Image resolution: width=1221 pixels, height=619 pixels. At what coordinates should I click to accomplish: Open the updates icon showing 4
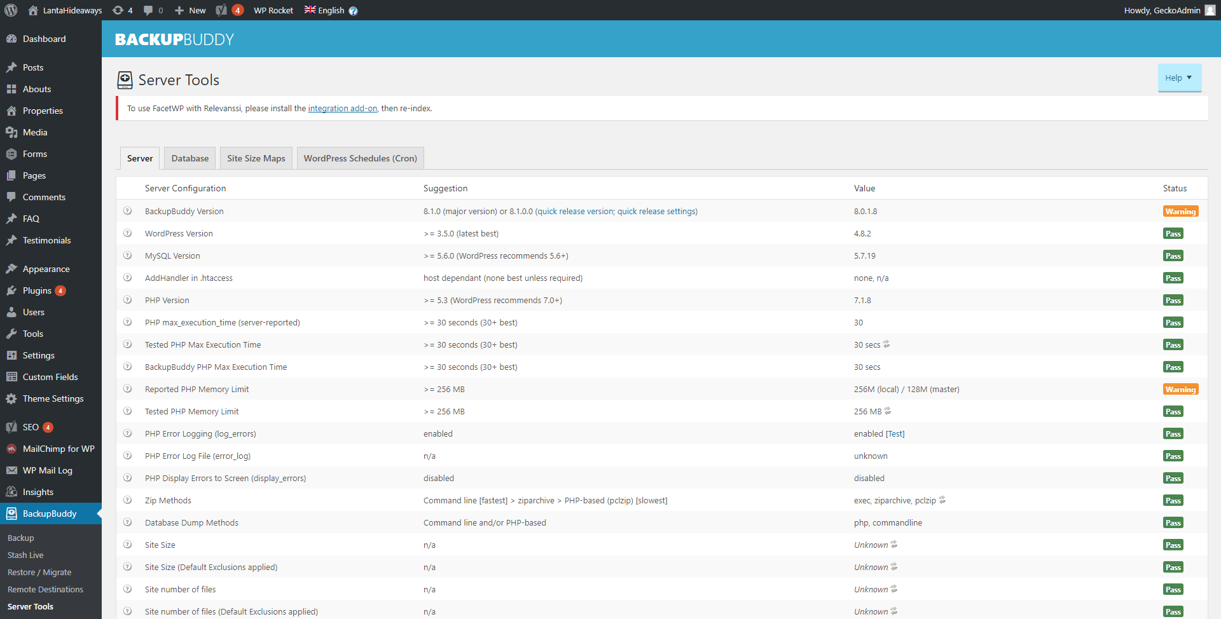point(122,10)
